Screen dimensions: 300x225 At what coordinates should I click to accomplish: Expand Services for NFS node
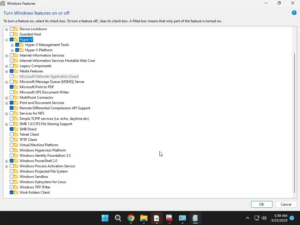[x=6, y=114]
